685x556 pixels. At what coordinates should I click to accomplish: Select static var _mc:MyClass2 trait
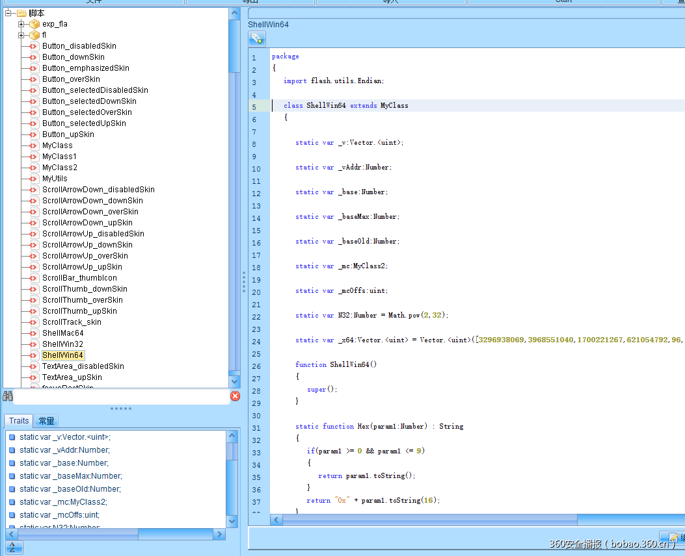click(x=63, y=502)
